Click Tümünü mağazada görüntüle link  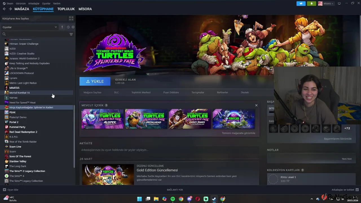pyautogui.click(x=238, y=133)
